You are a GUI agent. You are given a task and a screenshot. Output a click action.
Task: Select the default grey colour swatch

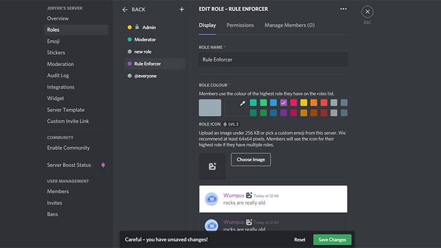pos(210,107)
